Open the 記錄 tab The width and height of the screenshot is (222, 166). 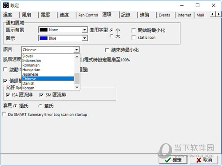click(126, 15)
